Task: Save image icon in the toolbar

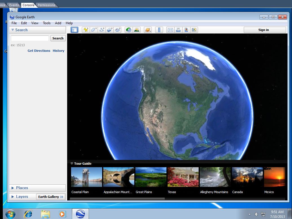Action: (186, 30)
